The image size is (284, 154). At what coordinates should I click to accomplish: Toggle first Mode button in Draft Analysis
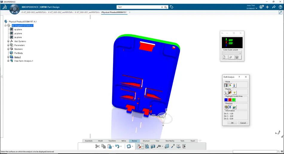coord(226,85)
